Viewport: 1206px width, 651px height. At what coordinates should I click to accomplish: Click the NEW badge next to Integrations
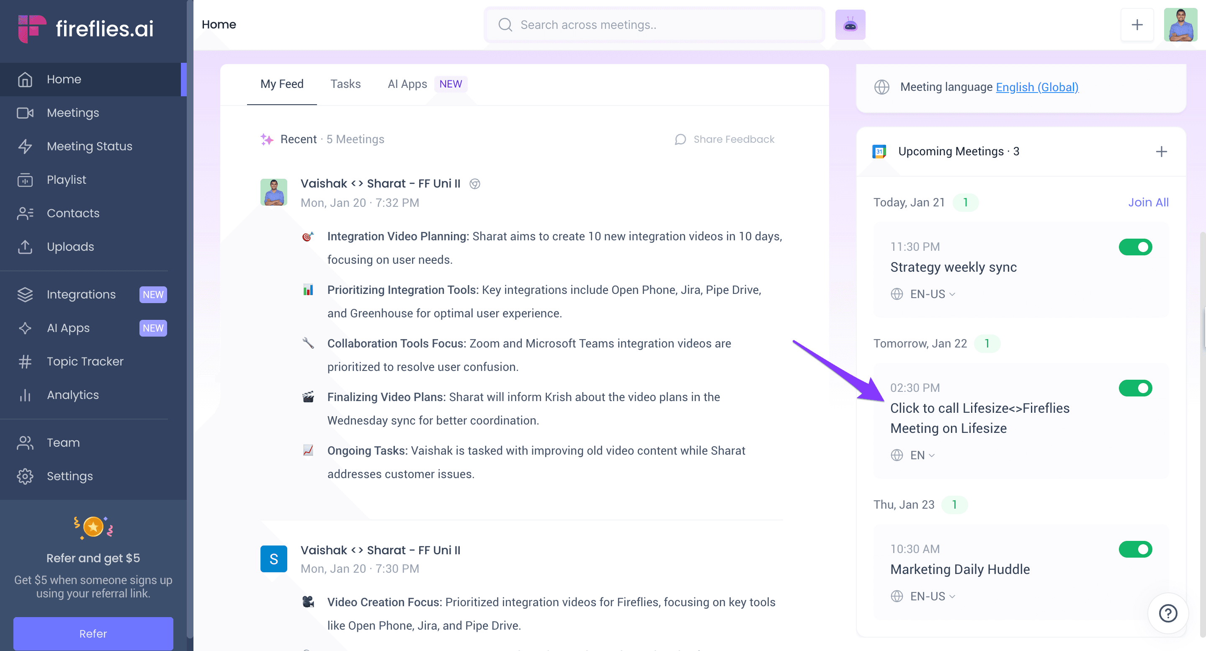tap(153, 294)
